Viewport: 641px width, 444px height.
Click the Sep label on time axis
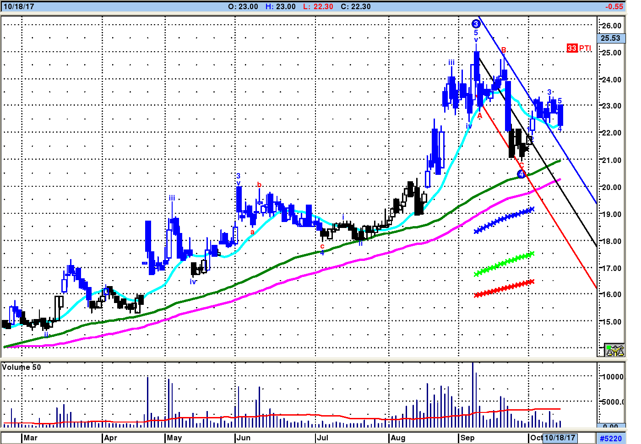[467, 438]
